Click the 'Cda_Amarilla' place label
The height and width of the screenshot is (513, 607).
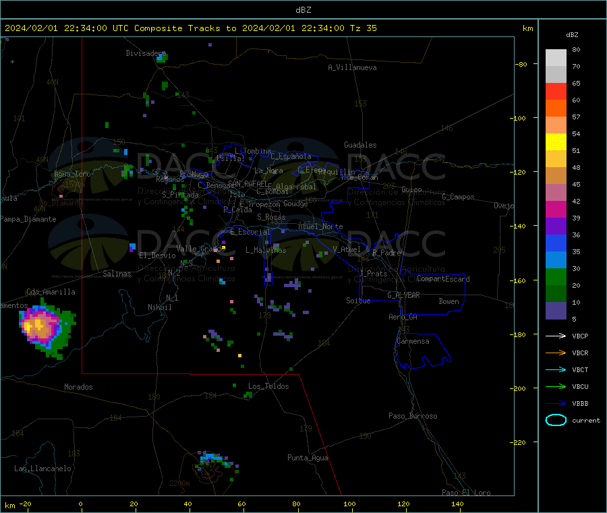pyautogui.click(x=51, y=292)
